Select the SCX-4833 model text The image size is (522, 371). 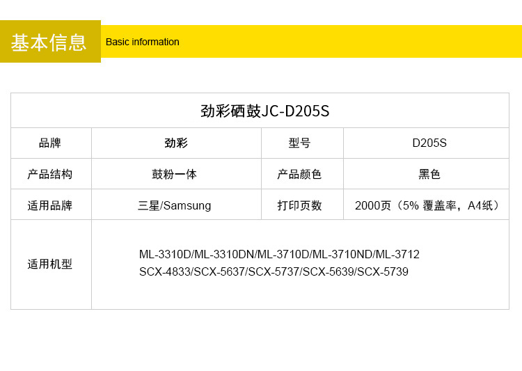point(165,272)
